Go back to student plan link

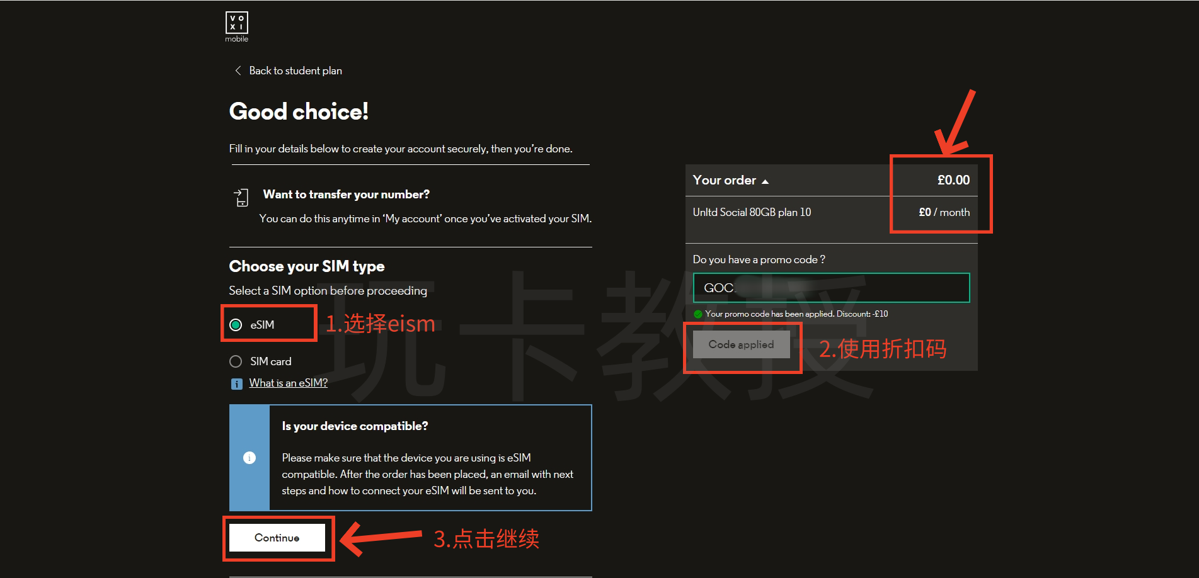point(295,71)
